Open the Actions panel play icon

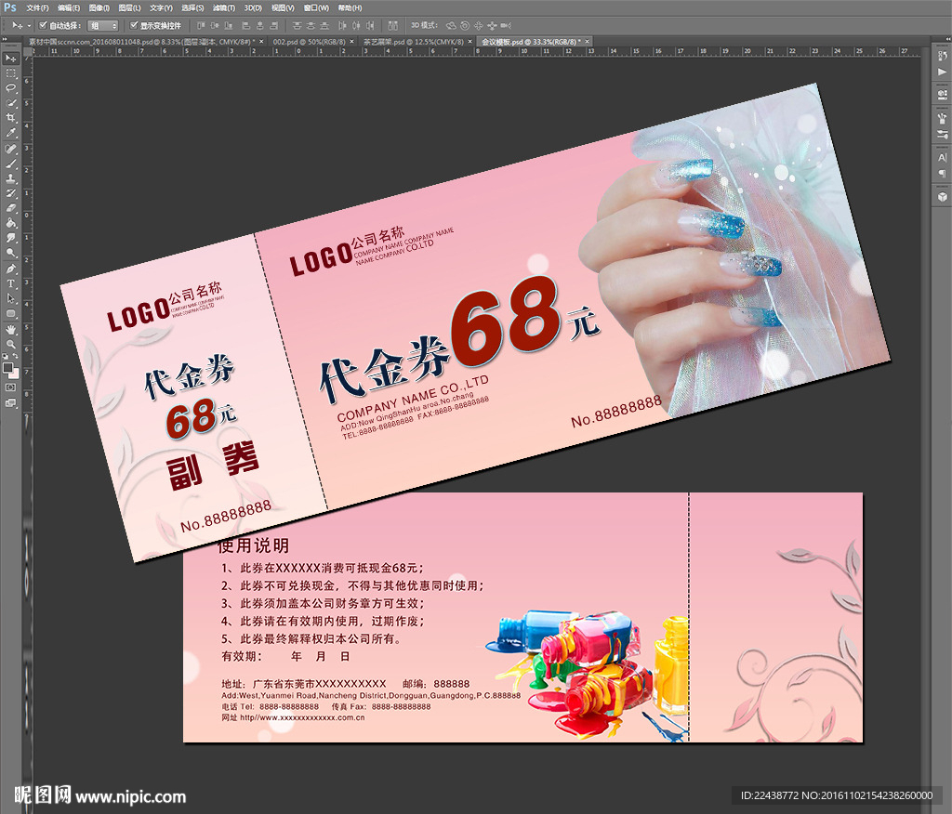pyautogui.click(x=942, y=72)
